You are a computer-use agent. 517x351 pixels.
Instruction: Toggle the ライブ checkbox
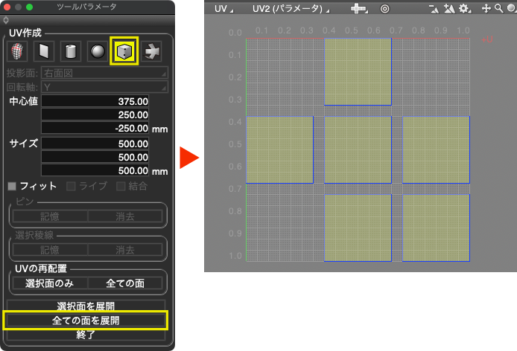click(x=71, y=187)
